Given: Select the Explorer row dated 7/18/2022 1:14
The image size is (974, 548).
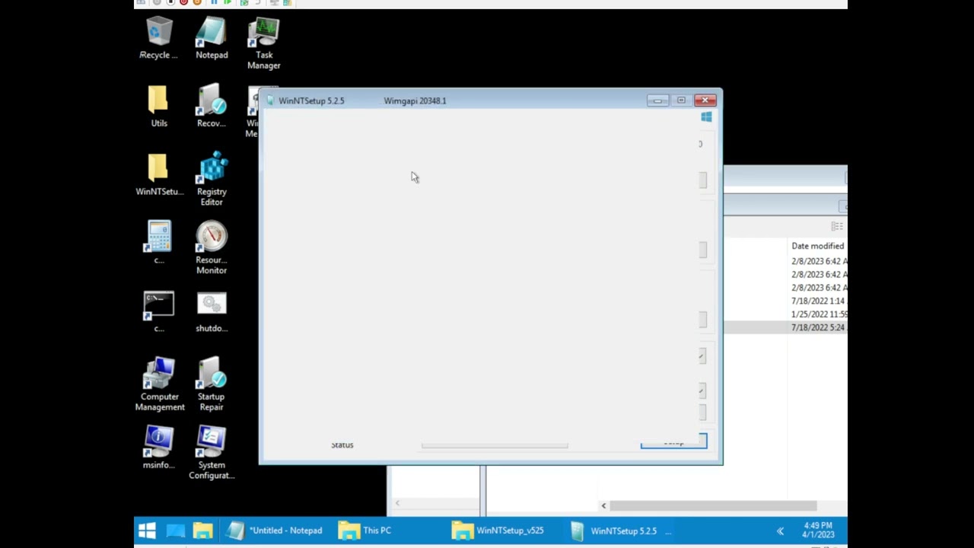Looking at the screenshot, I should point(785,301).
